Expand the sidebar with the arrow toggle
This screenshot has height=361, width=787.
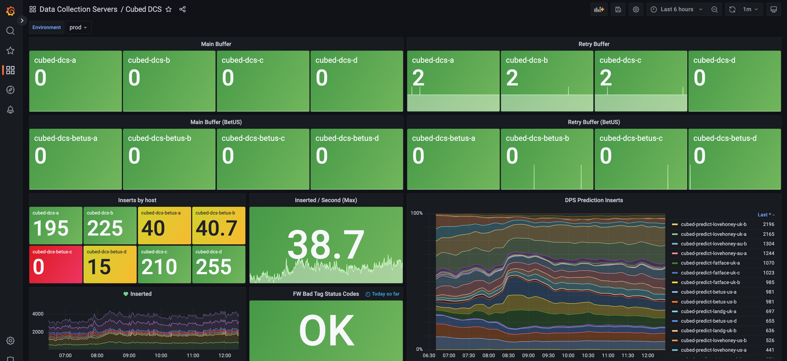pyautogui.click(x=22, y=21)
